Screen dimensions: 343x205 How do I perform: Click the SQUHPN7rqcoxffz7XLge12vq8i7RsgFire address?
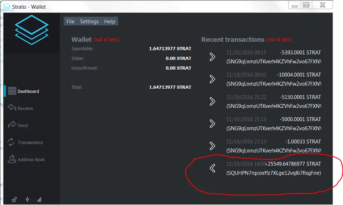coord(274,173)
